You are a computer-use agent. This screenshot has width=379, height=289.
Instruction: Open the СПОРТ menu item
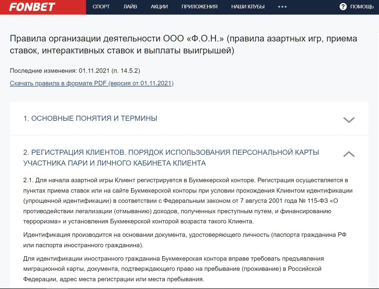pos(101,7)
